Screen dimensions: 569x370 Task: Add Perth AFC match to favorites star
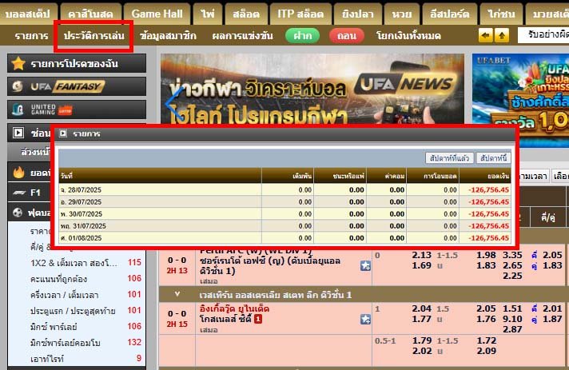365,265
